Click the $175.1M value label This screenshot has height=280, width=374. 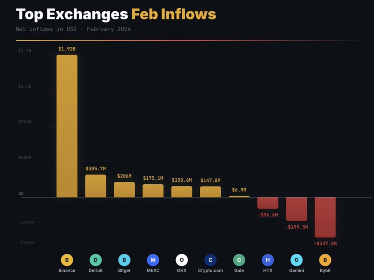click(x=153, y=178)
